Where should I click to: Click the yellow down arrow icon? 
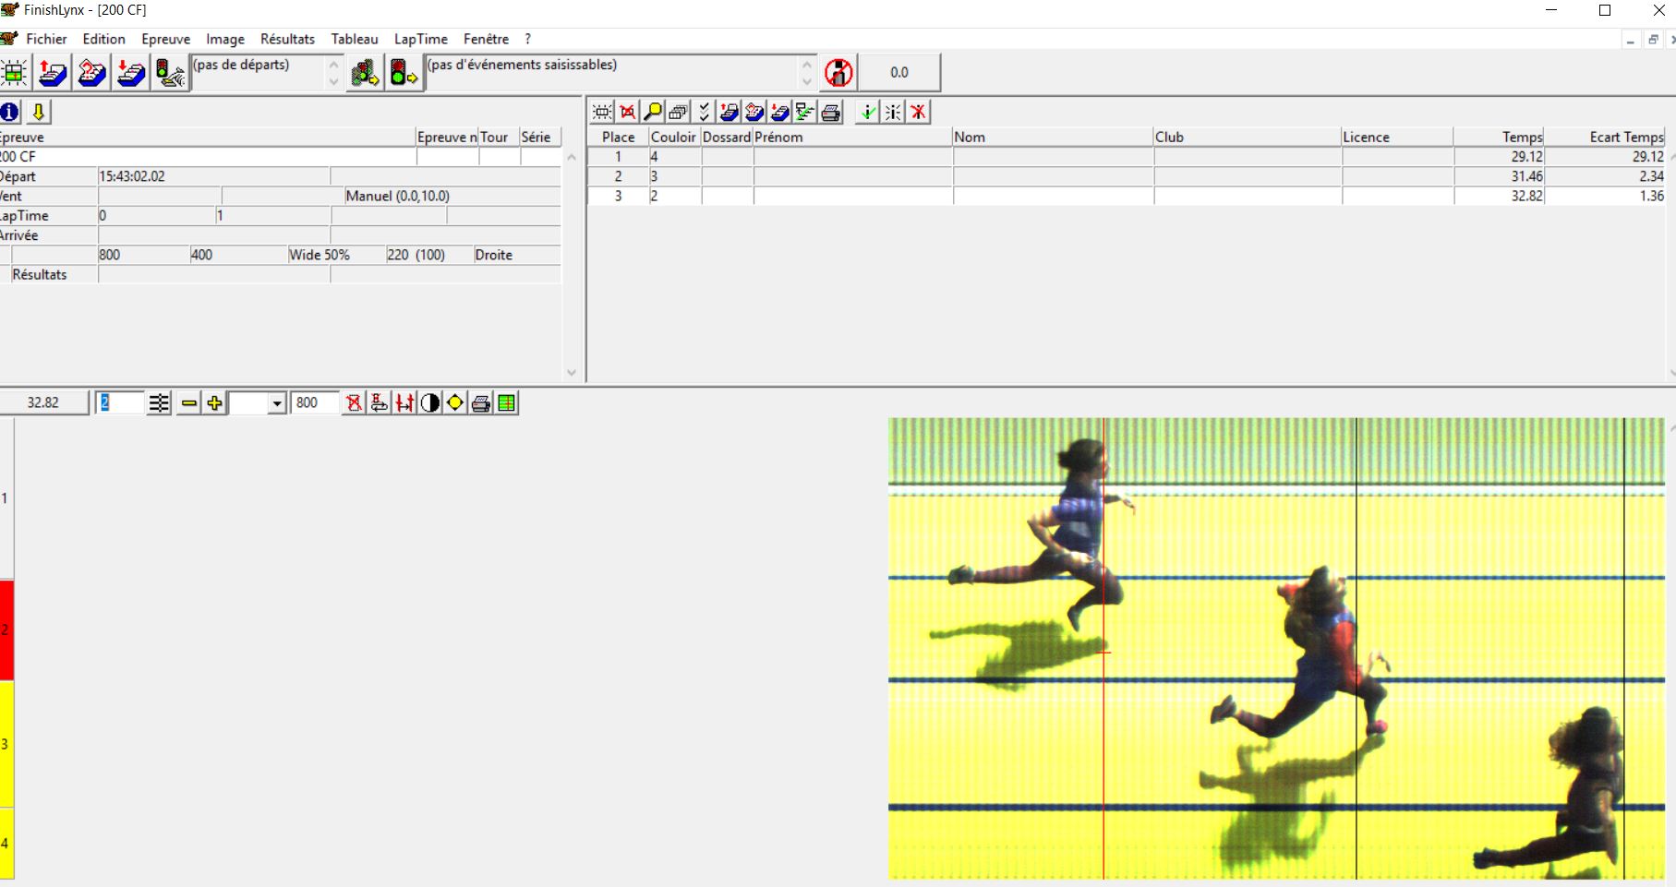(38, 113)
